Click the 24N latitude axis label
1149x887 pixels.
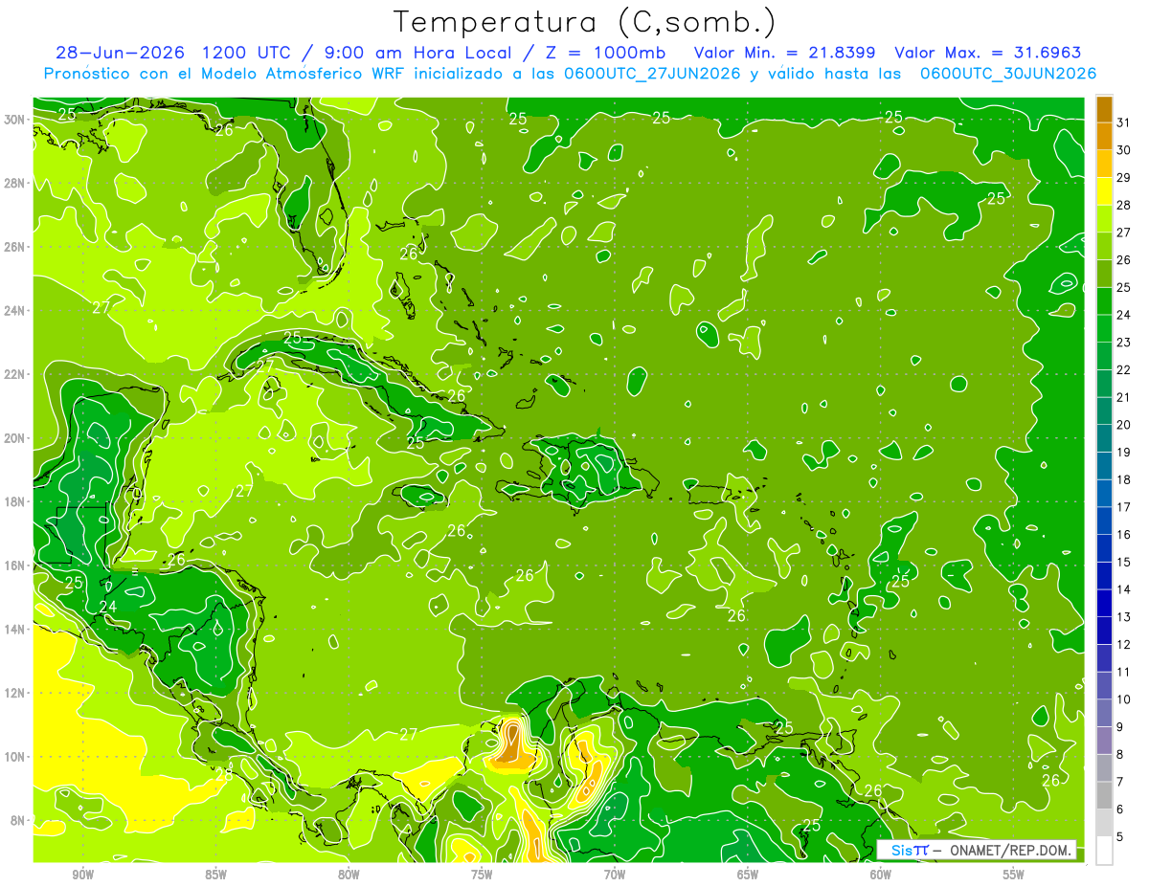(x=14, y=311)
